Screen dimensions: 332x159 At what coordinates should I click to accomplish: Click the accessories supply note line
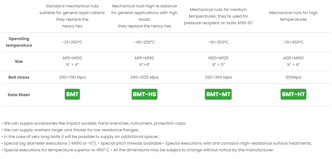[x=94, y=123]
